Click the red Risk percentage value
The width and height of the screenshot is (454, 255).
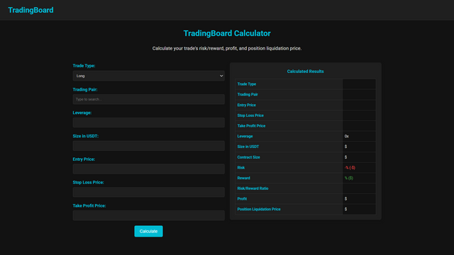click(x=350, y=168)
